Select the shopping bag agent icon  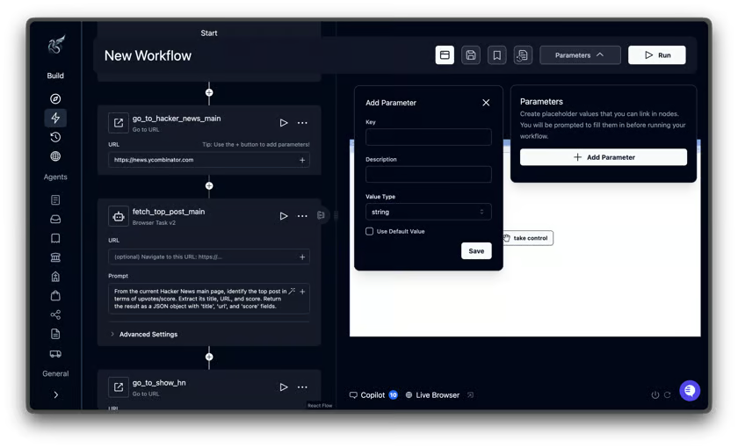click(55, 295)
